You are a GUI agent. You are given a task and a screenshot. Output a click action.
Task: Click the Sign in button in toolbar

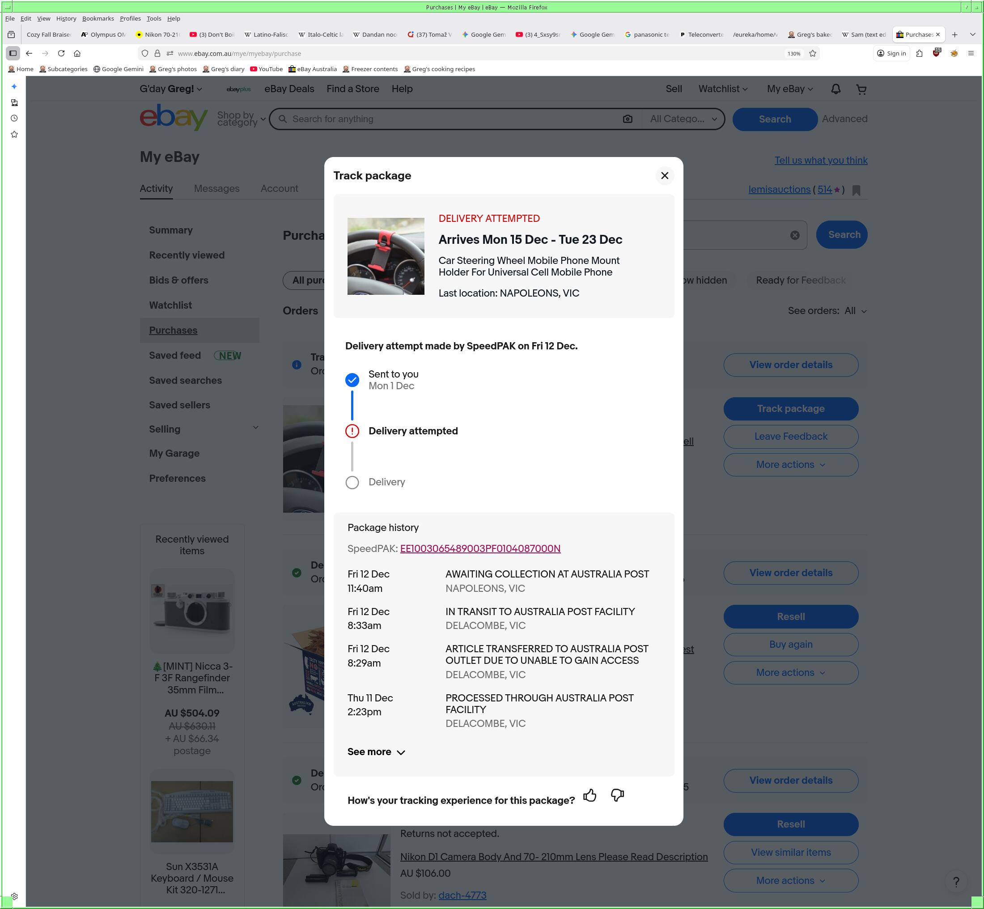[x=891, y=53]
